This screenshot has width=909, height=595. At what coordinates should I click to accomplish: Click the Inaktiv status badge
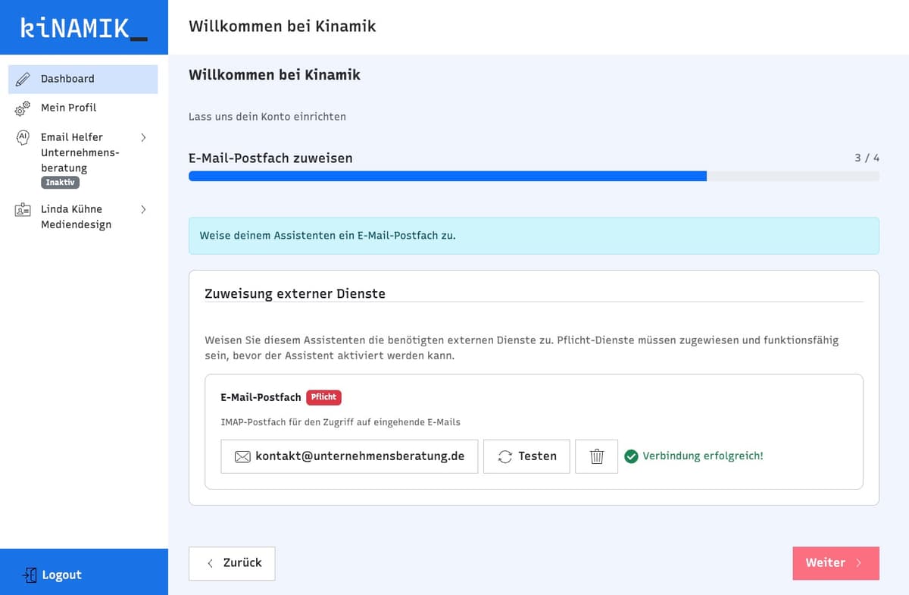pos(60,182)
